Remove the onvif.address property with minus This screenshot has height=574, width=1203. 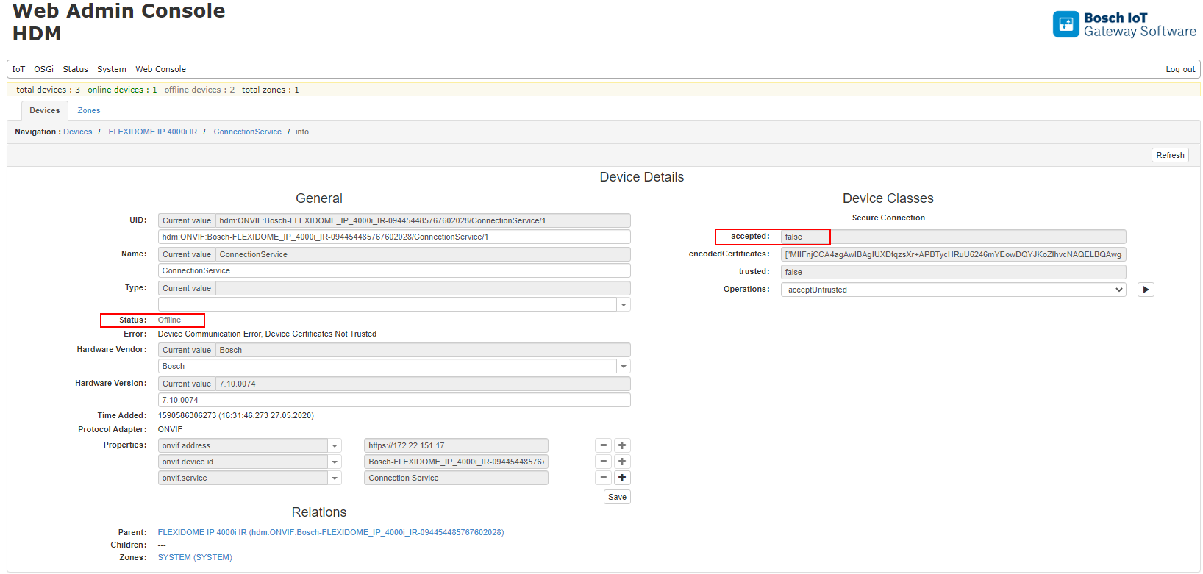pyautogui.click(x=603, y=445)
